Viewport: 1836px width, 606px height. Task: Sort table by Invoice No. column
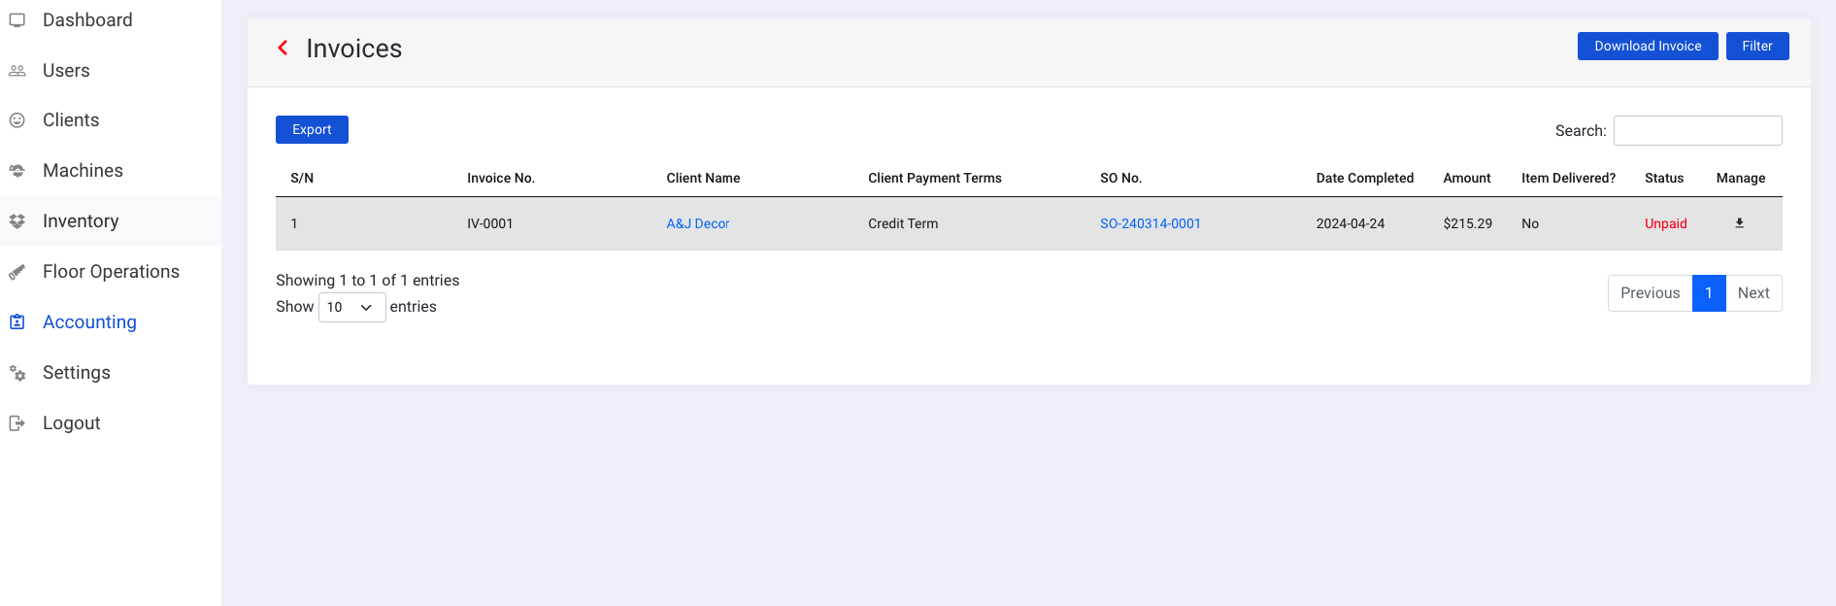coord(500,179)
